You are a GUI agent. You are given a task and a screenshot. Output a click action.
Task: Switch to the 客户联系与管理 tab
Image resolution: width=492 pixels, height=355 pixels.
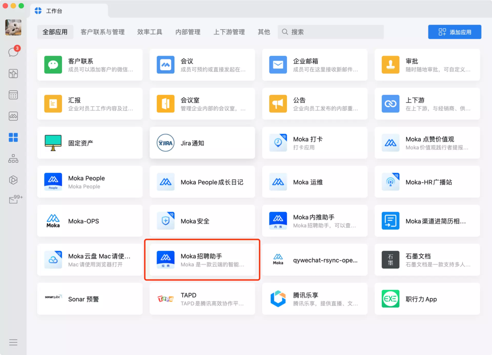[102, 32]
